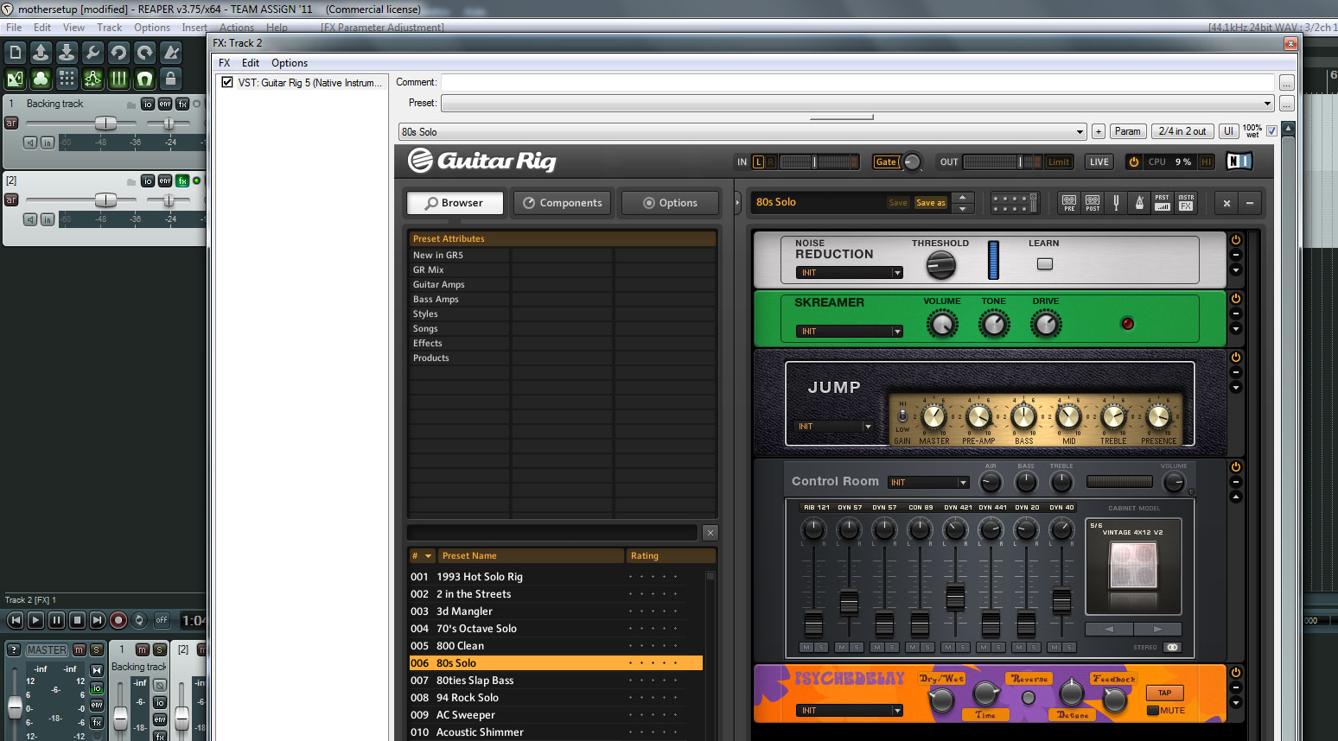
Task: Click the Param button
Action: tap(1128, 131)
